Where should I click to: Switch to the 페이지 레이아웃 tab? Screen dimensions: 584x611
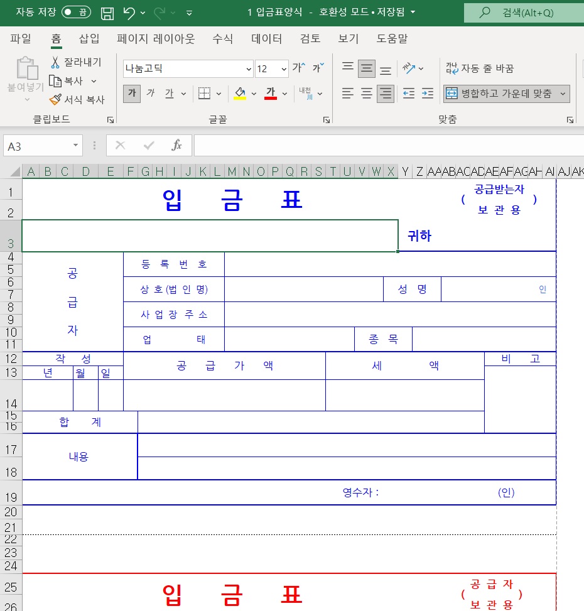click(156, 38)
